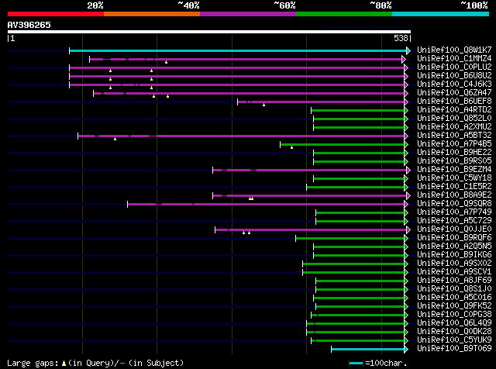Select hit label UniRef100_B8A9E2
Screen dimensions: 496x369
coord(454,195)
